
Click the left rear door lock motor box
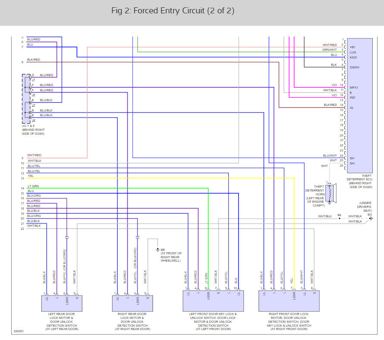62,303
